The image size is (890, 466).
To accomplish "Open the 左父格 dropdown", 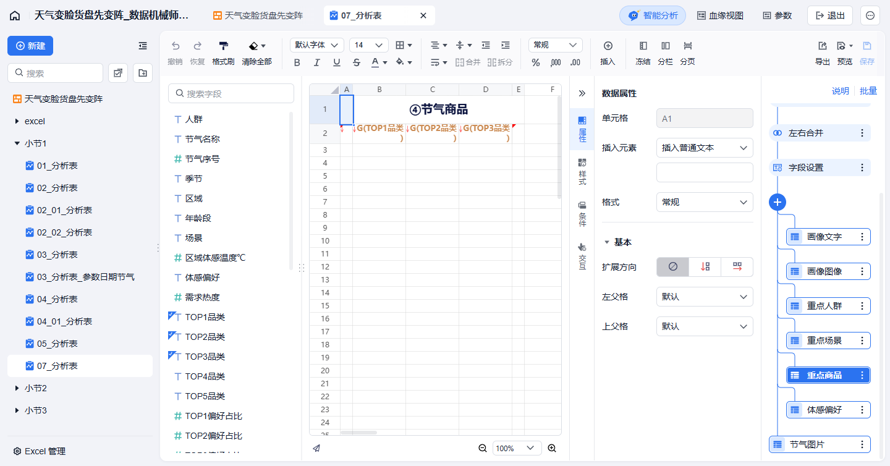I will point(705,297).
